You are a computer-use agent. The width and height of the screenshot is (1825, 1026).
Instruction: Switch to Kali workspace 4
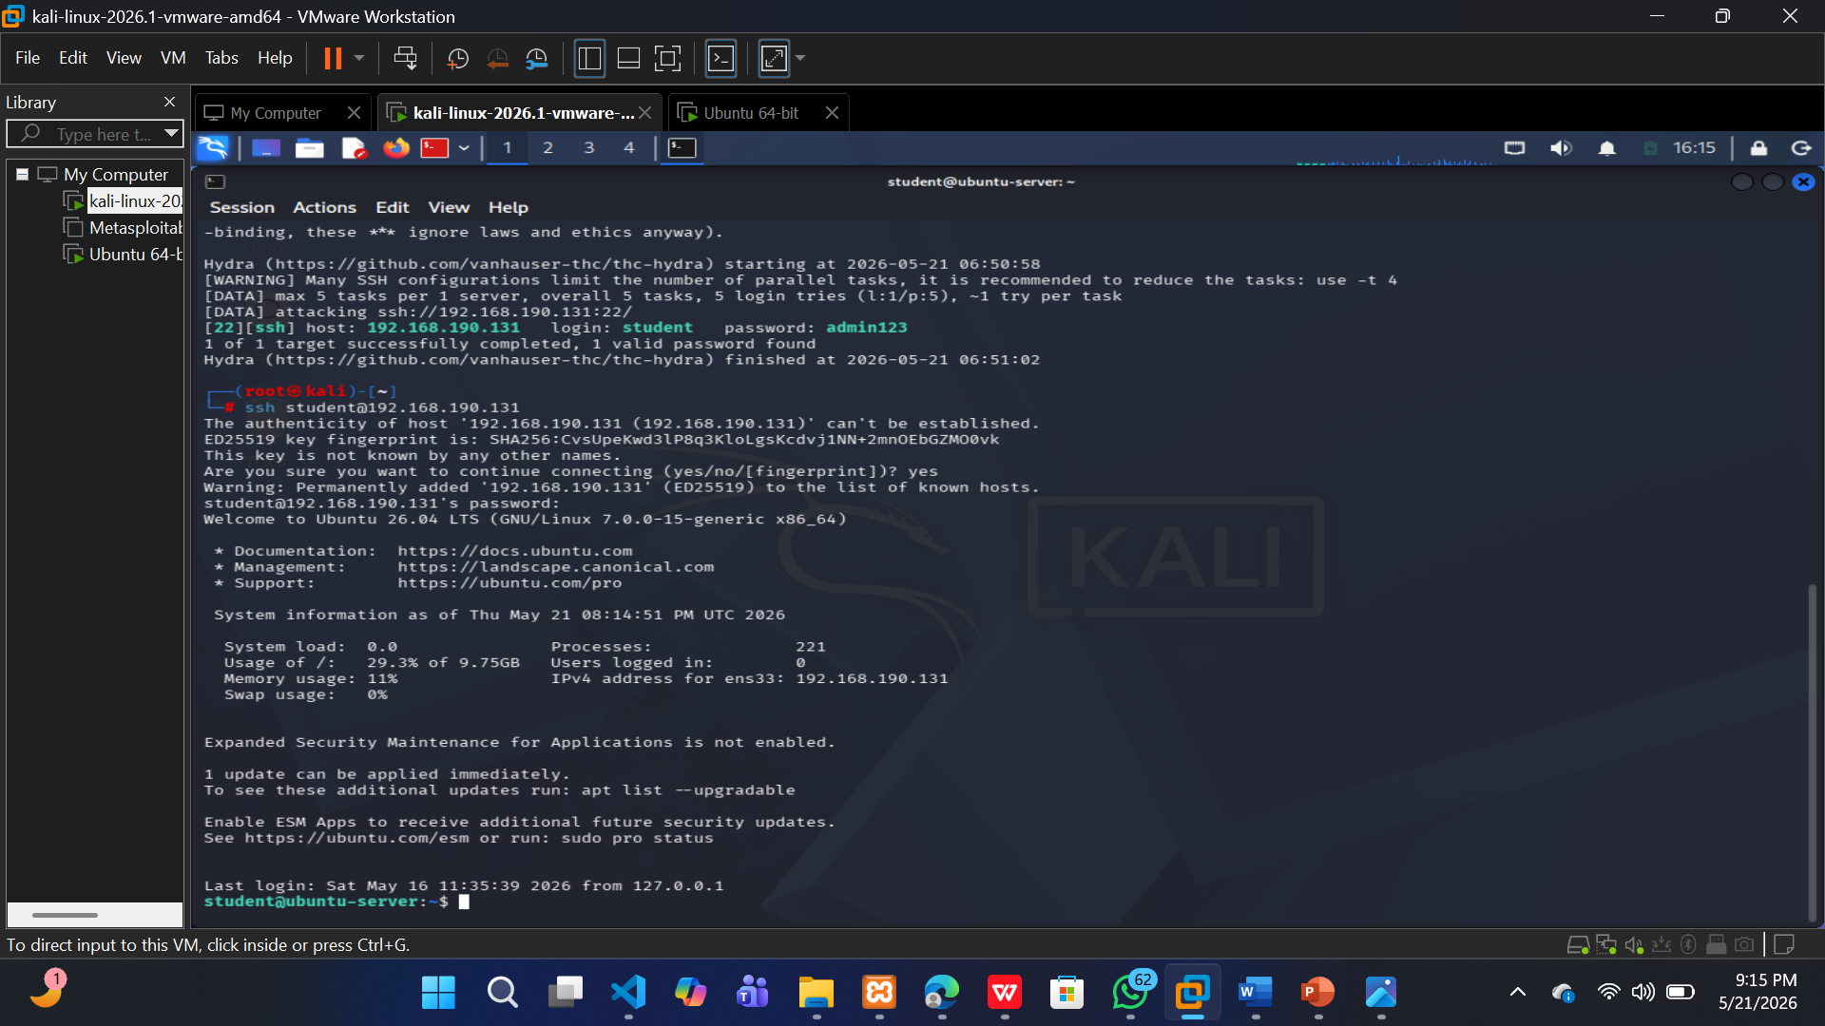629,148
